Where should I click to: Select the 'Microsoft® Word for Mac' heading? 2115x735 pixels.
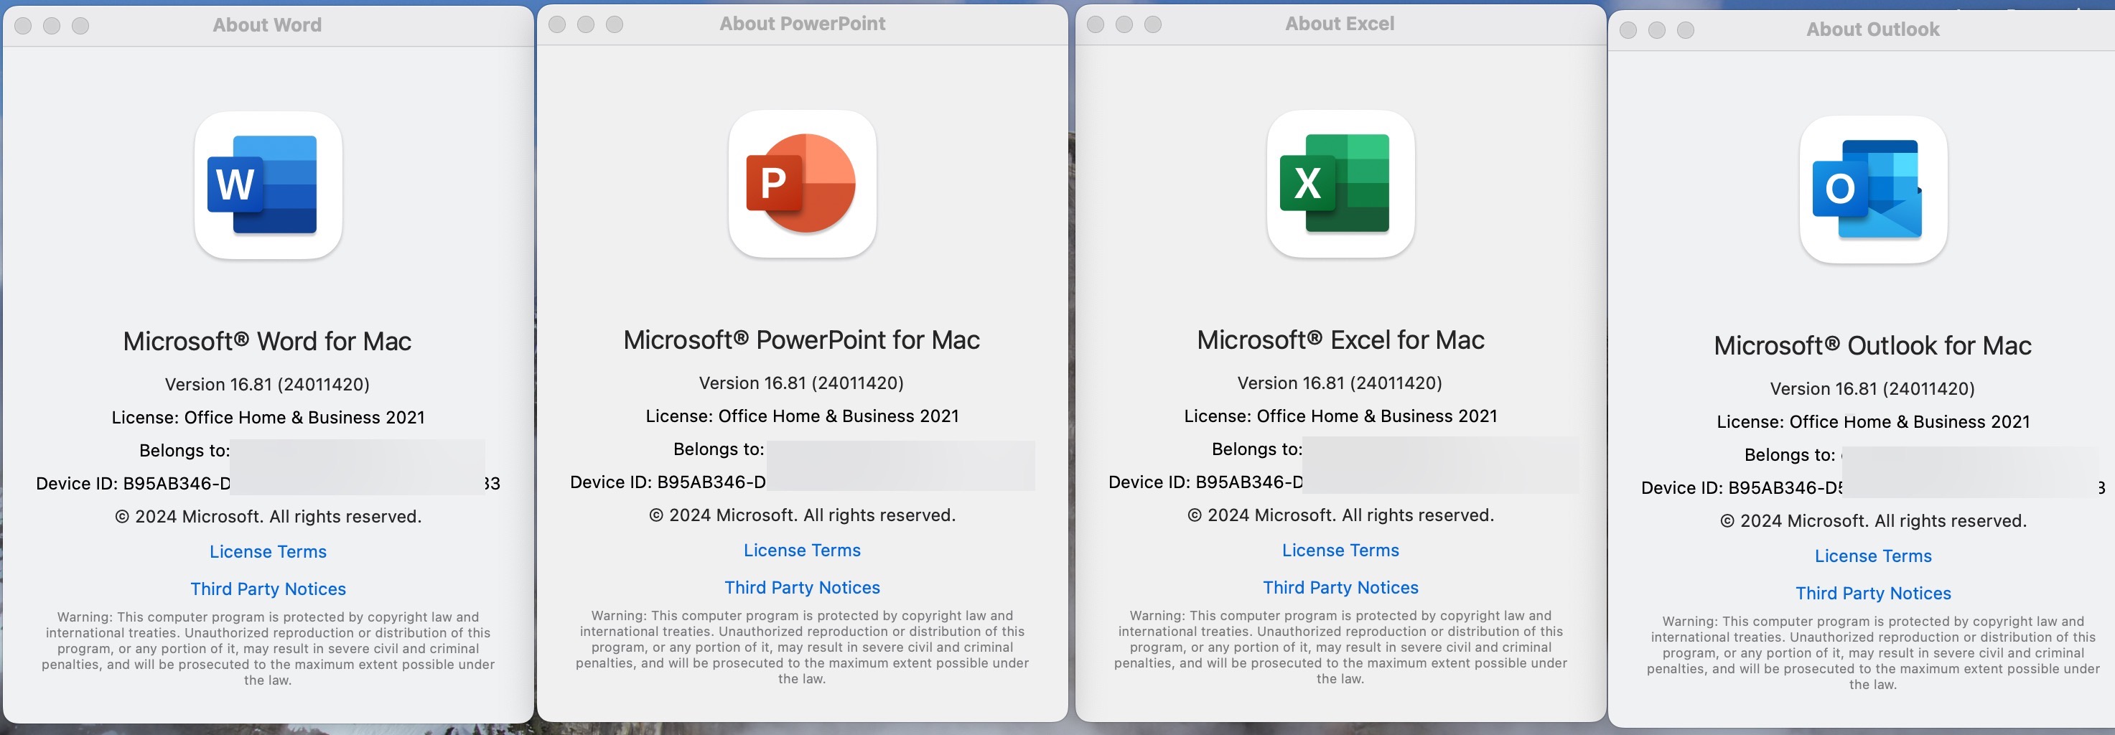(x=268, y=342)
